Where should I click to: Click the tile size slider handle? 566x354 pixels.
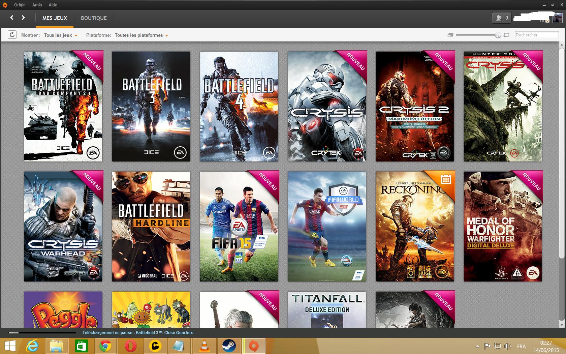pyautogui.click(x=498, y=35)
